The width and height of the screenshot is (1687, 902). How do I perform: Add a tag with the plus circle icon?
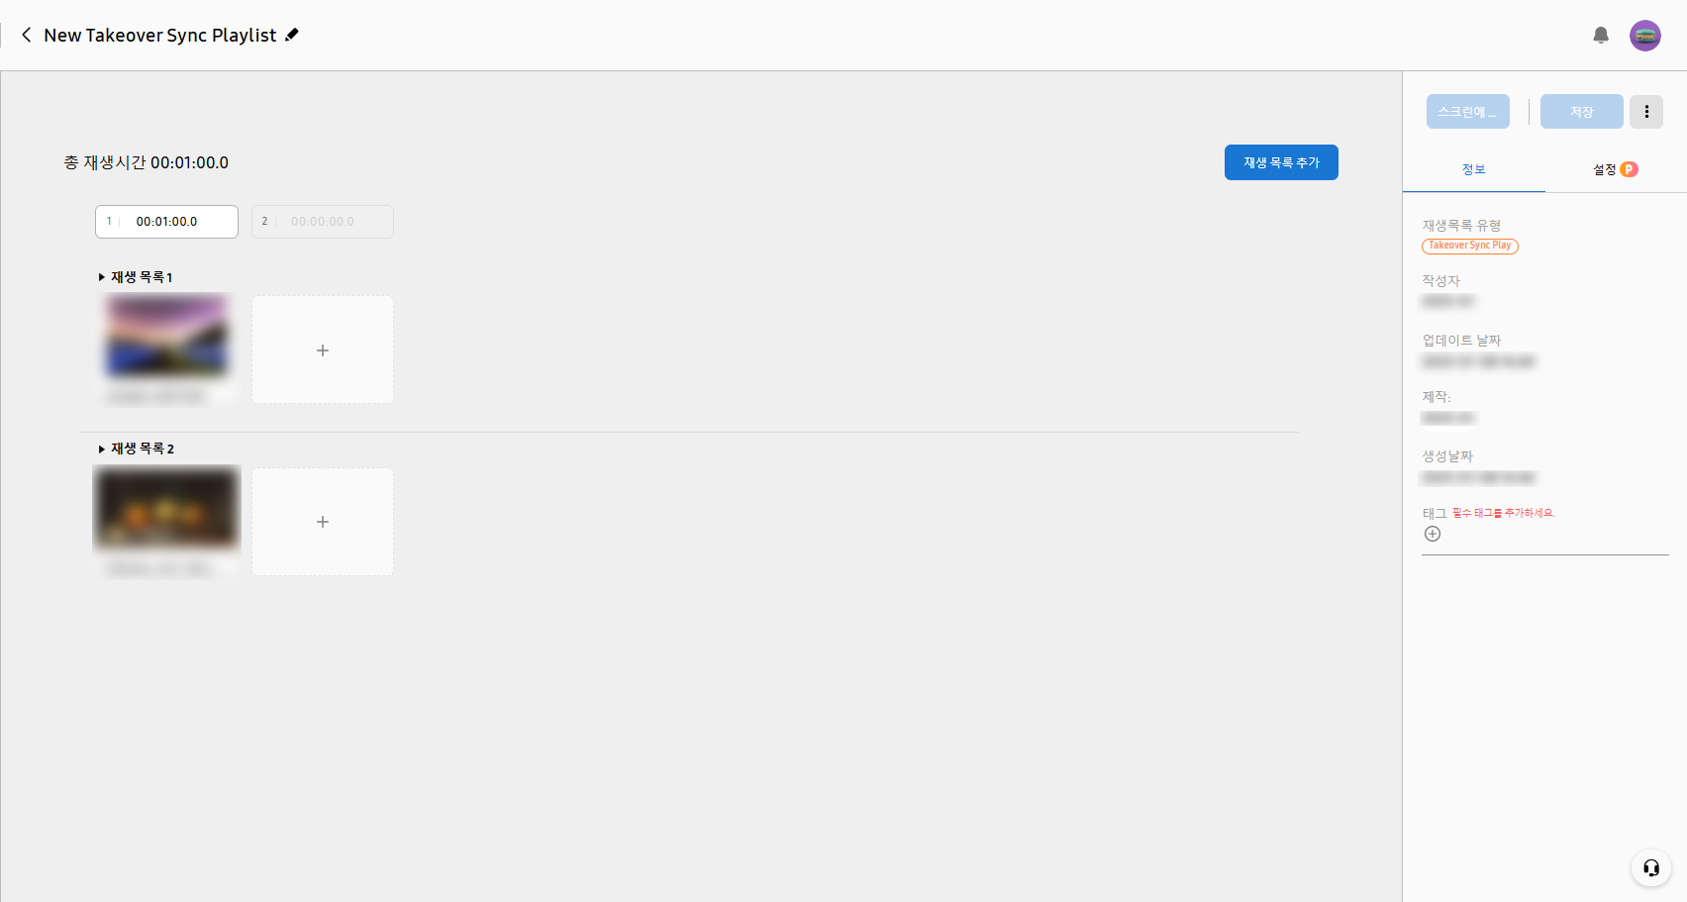pos(1433,534)
